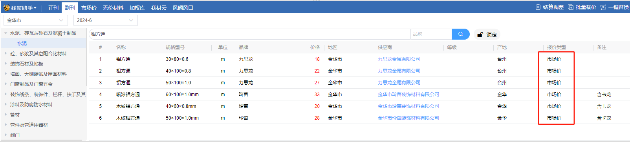The height and width of the screenshot is (142, 630).
Task: Expand the 管件及管道用器材 category
Action: coord(5,125)
